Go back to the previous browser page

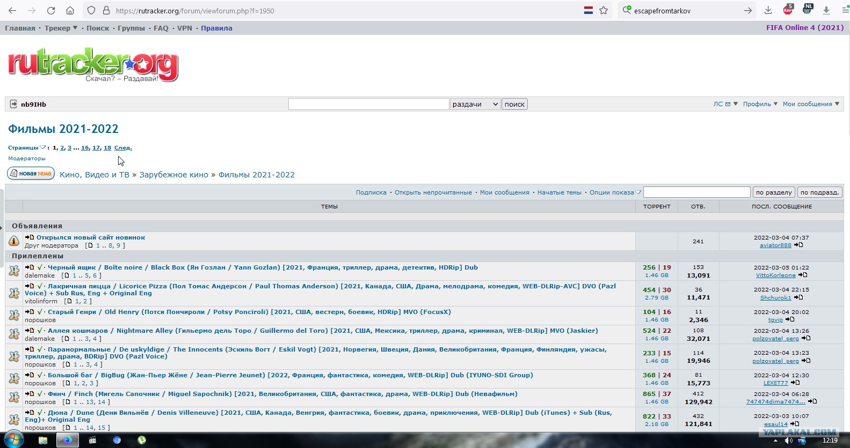click(12, 11)
